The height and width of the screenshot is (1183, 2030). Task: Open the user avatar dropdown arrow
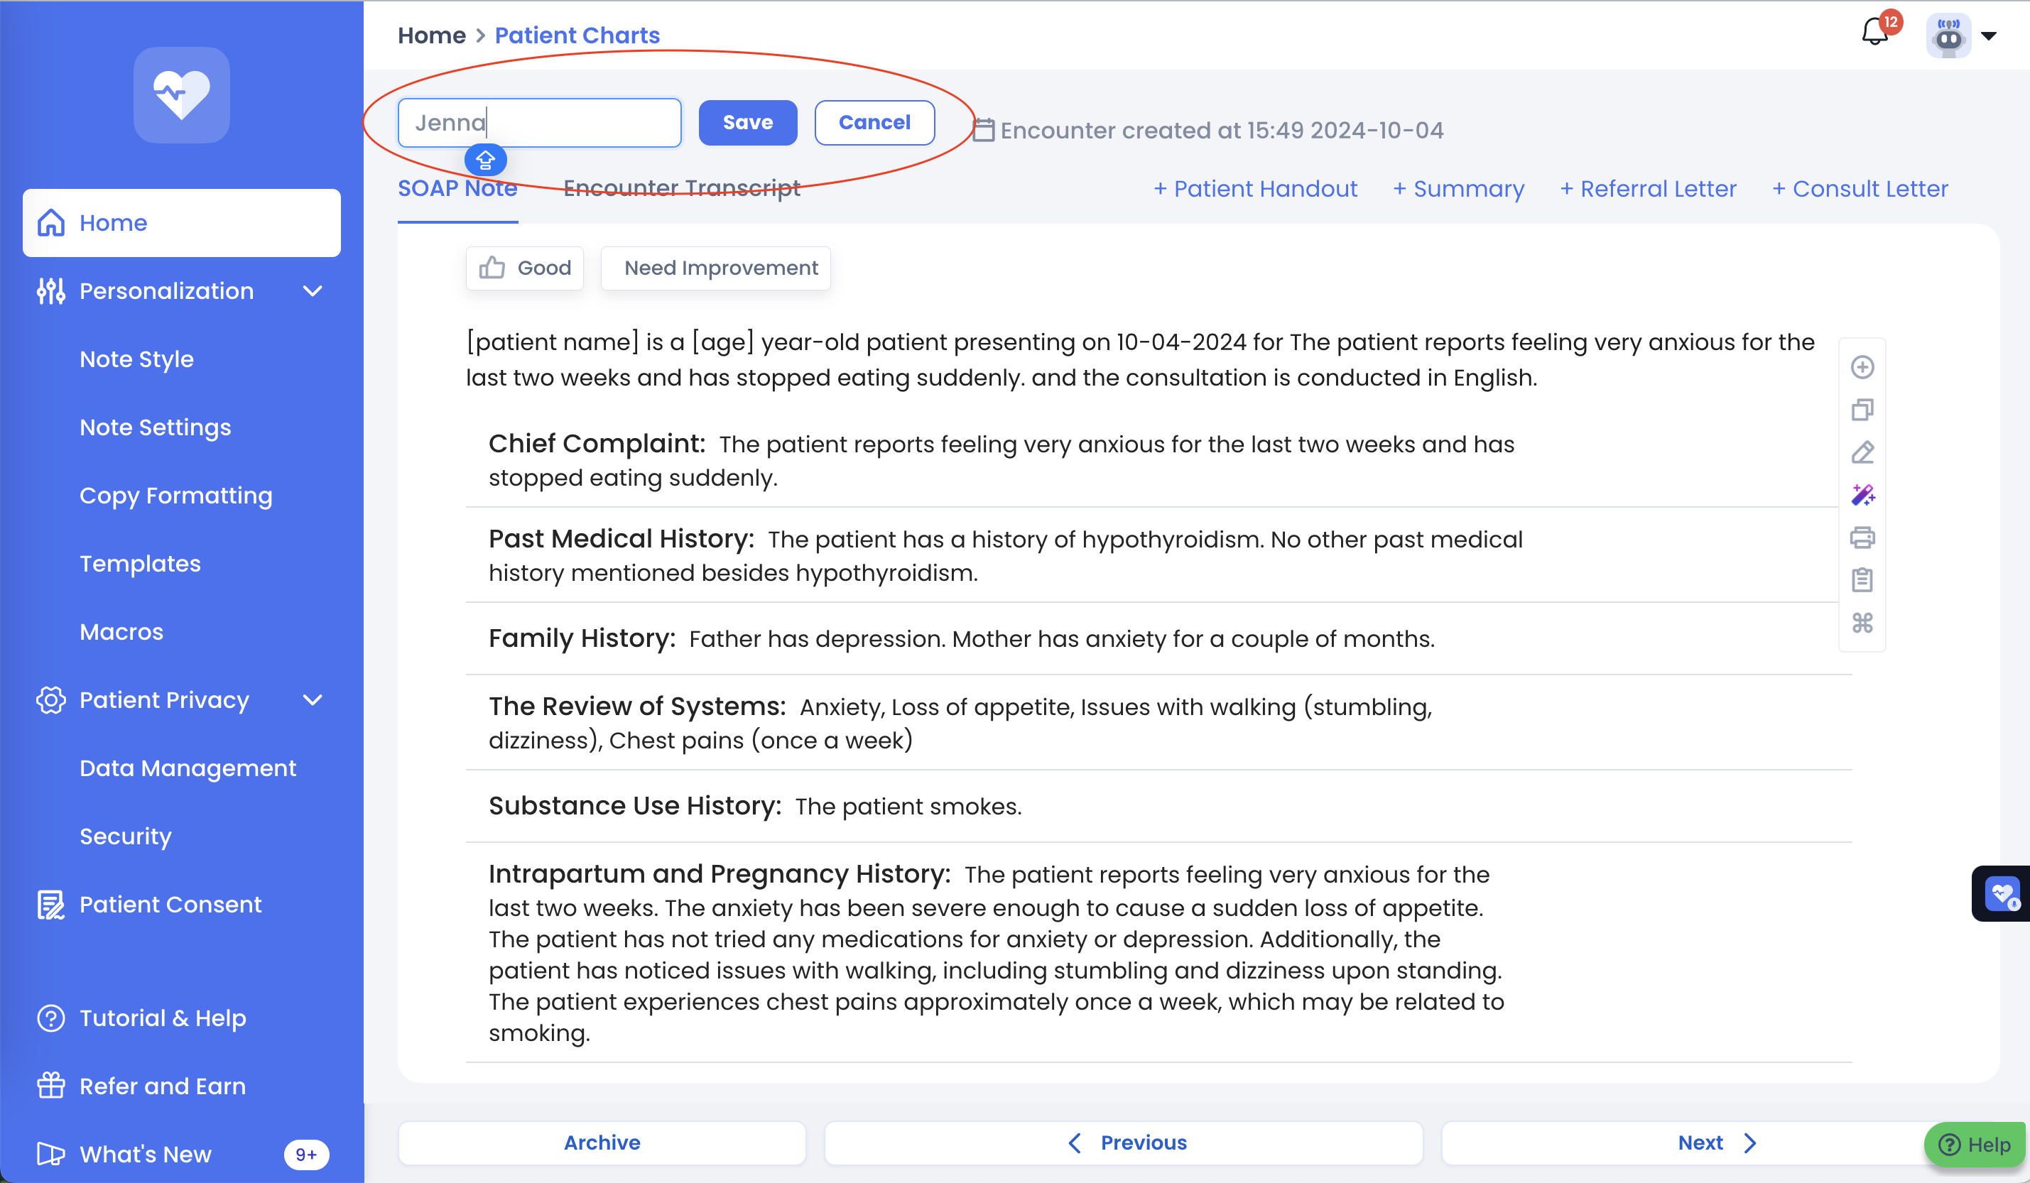click(x=1988, y=36)
